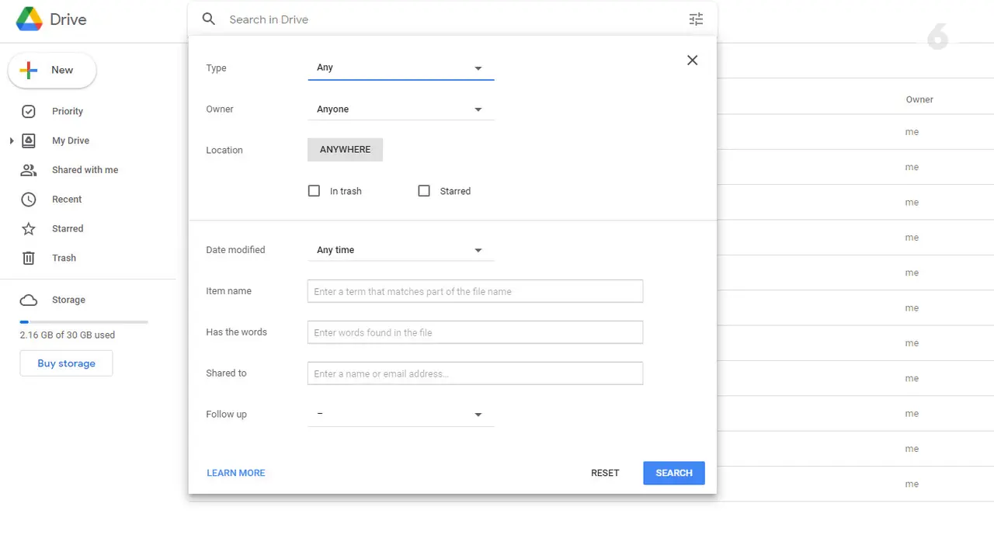Click the Recent clock icon
Image resolution: width=994 pixels, height=559 pixels.
(x=29, y=200)
